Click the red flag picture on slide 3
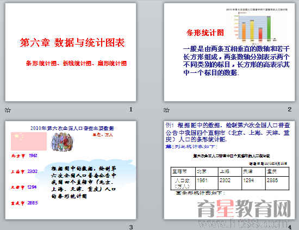Viewport: 299px width, 230px height. coord(29,141)
